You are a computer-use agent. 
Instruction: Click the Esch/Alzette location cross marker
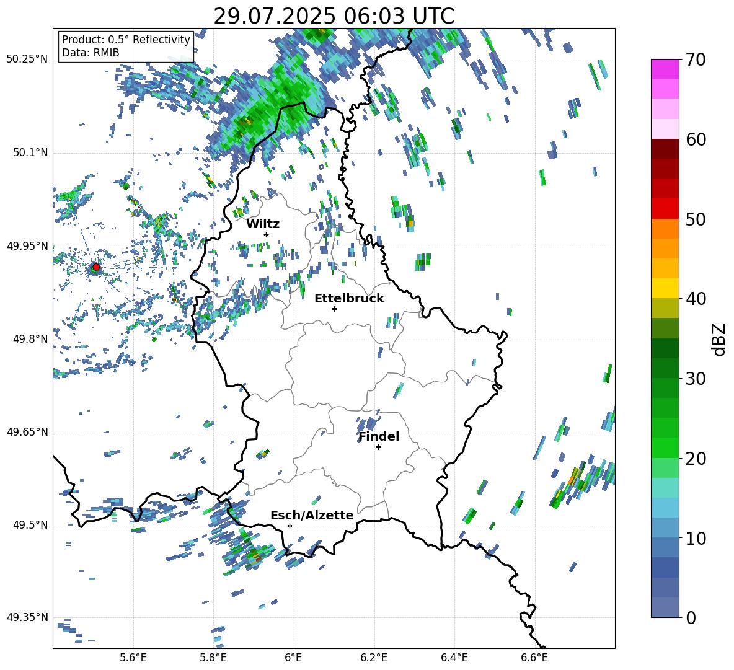[x=290, y=526]
